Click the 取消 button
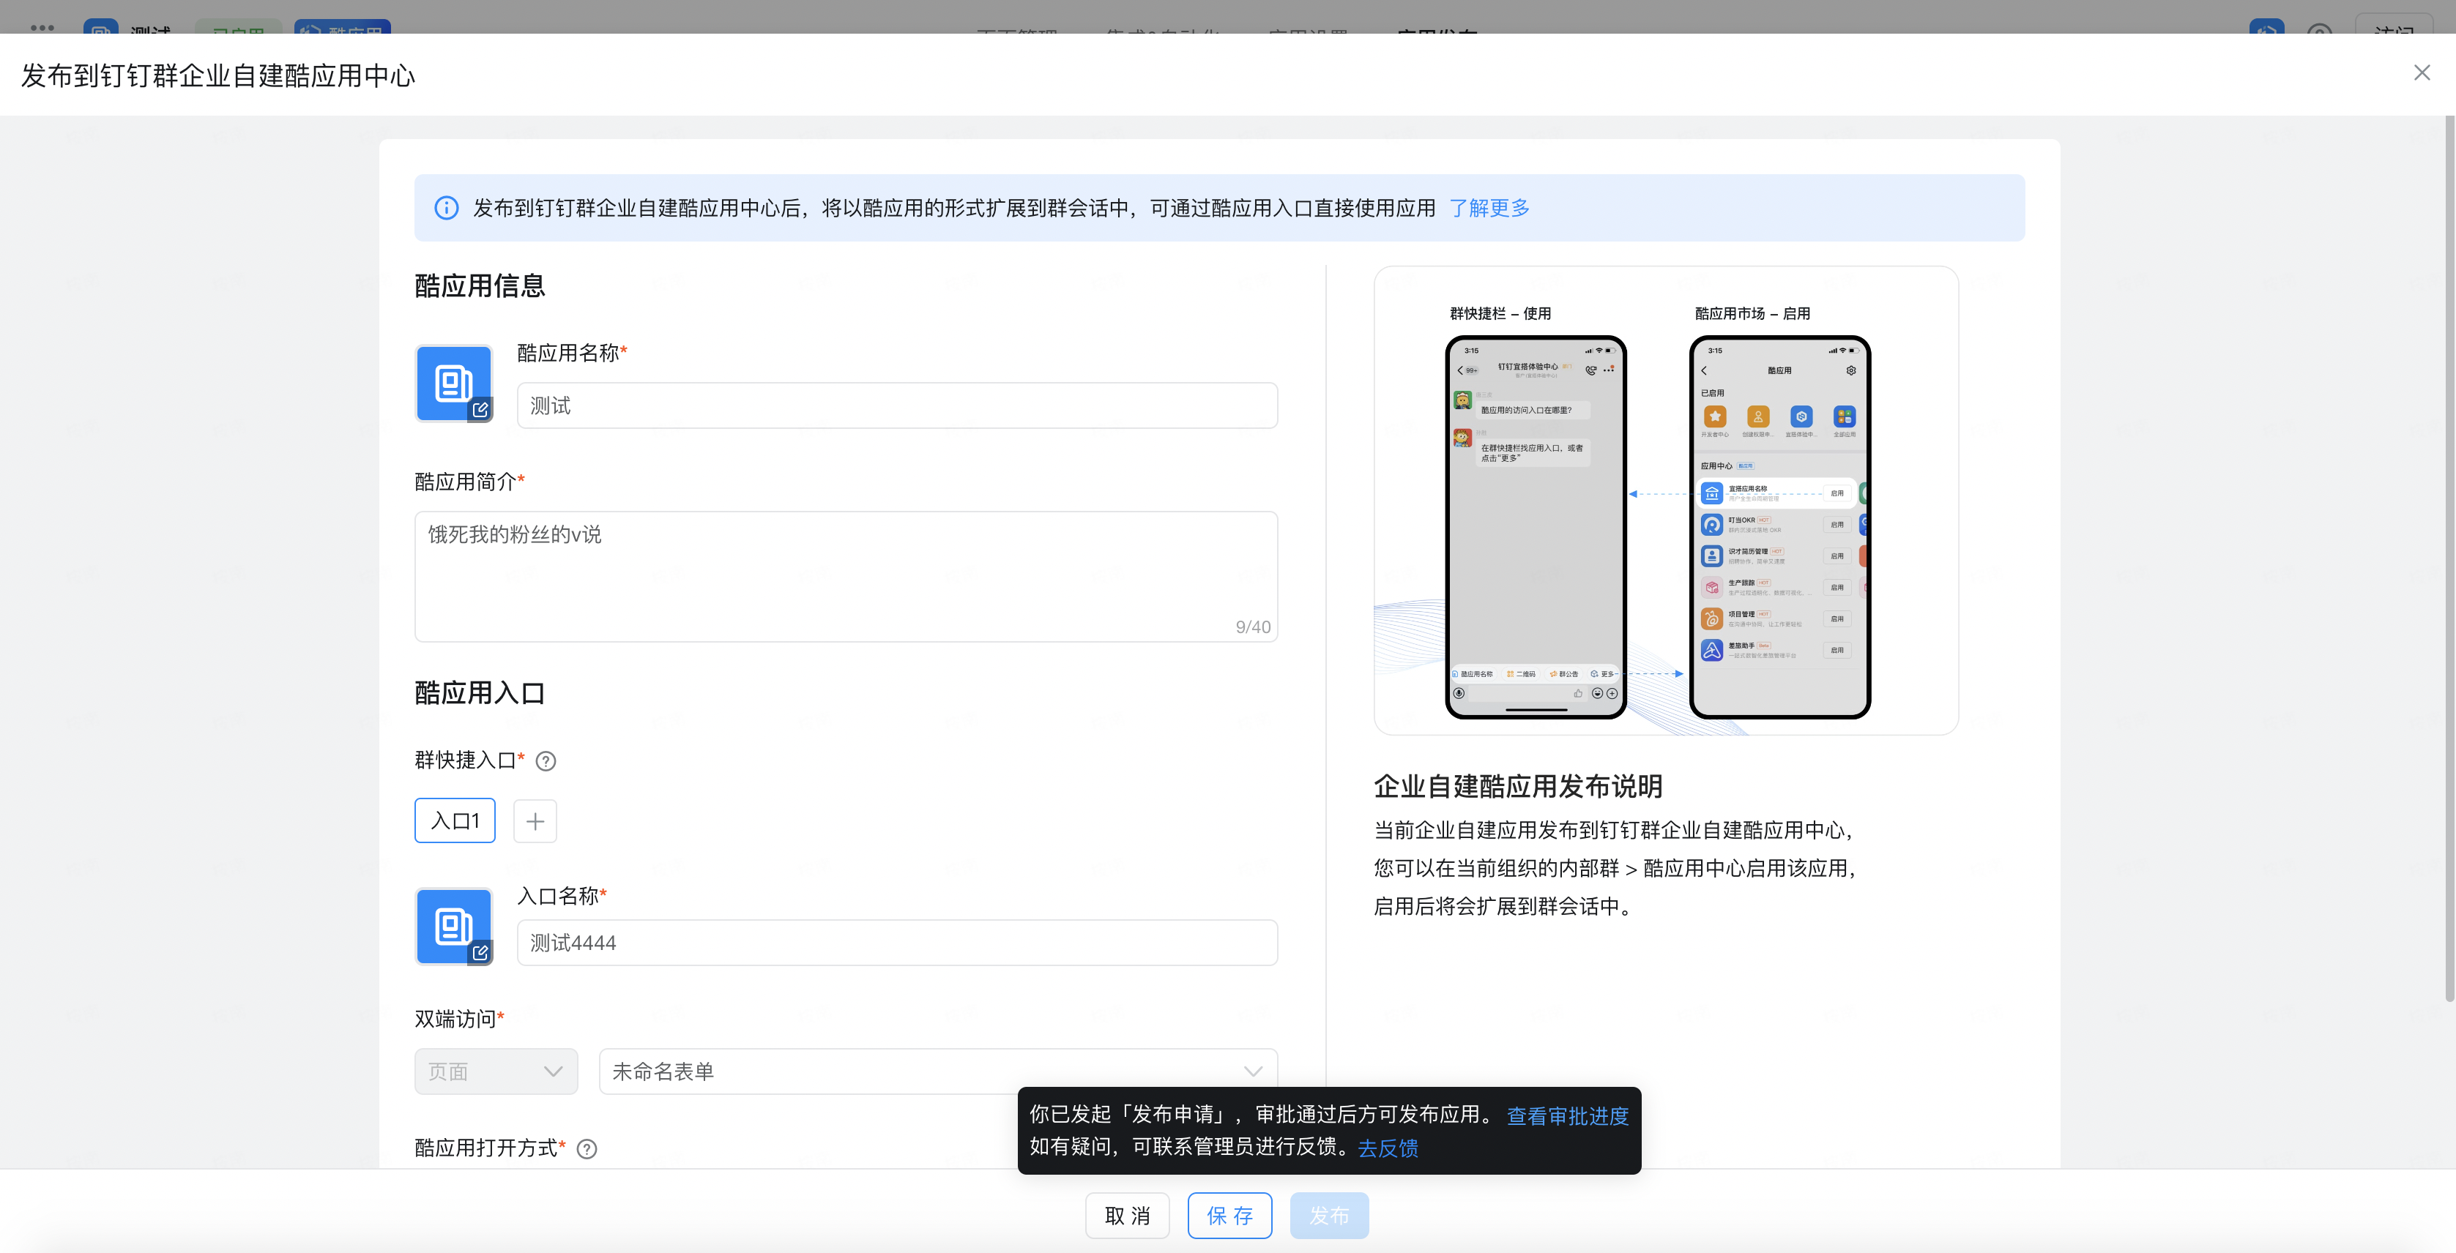Viewport: 2456px width, 1253px height. pyautogui.click(x=1127, y=1216)
